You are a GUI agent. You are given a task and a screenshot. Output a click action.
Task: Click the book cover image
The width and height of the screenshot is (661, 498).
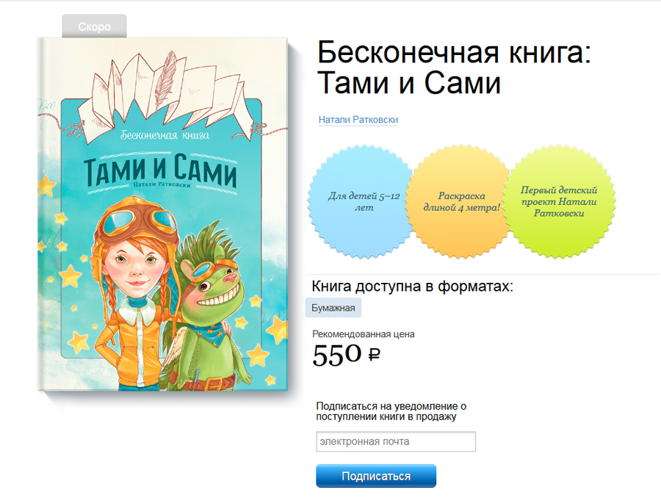(164, 214)
